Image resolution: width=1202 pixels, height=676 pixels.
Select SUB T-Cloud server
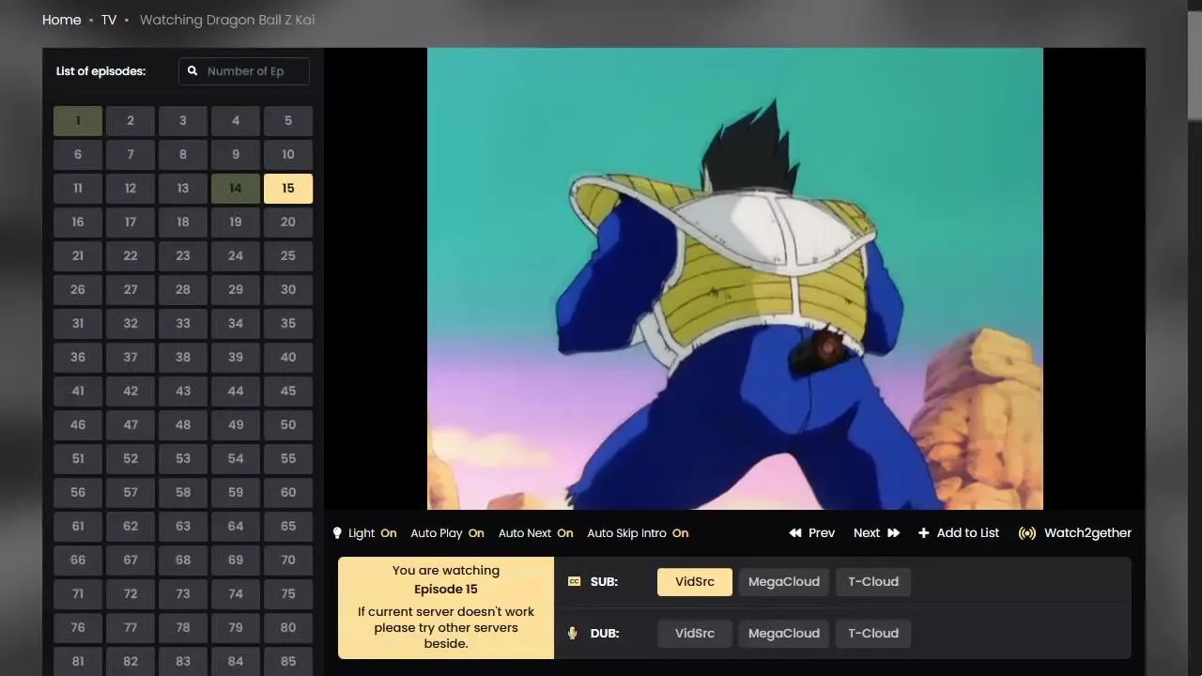click(873, 582)
